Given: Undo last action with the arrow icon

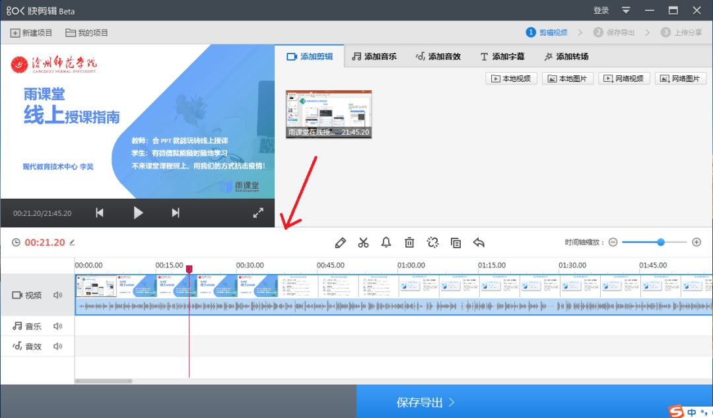Looking at the screenshot, I should [x=479, y=242].
